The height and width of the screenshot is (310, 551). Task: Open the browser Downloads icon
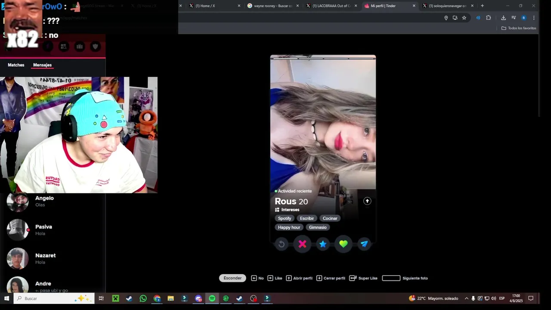(503, 18)
